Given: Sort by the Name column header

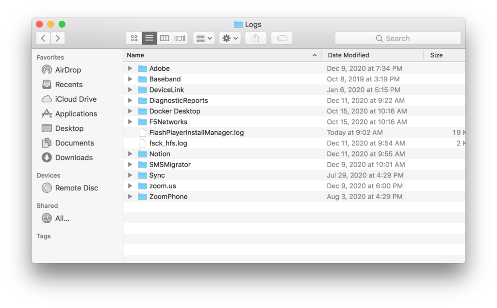Looking at the screenshot, I should pyautogui.click(x=136, y=55).
